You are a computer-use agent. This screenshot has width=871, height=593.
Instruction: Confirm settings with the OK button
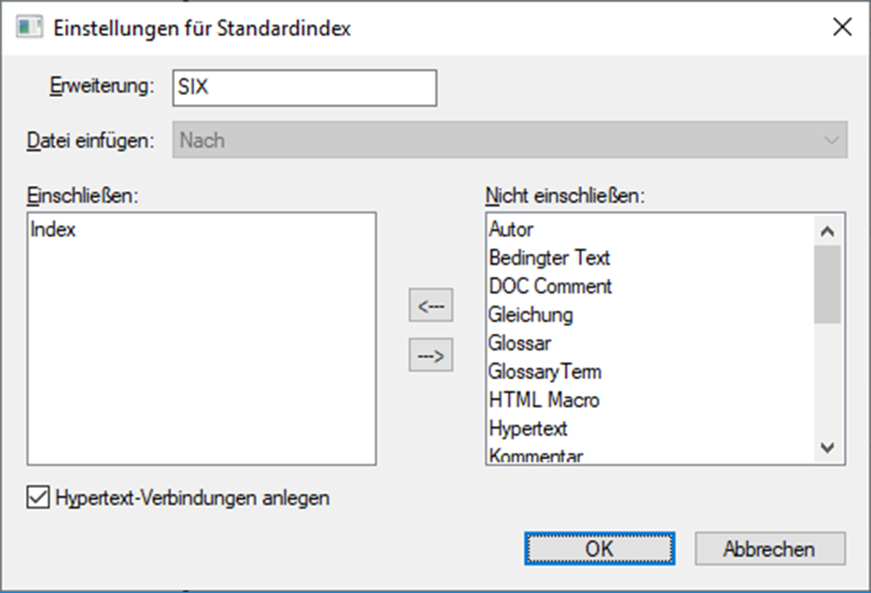pyautogui.click(x=599, y=548)
